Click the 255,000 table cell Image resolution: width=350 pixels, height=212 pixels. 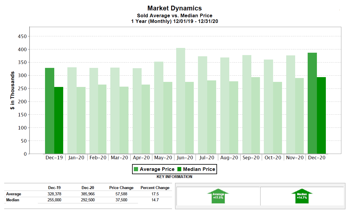click(x=55, y=200)
